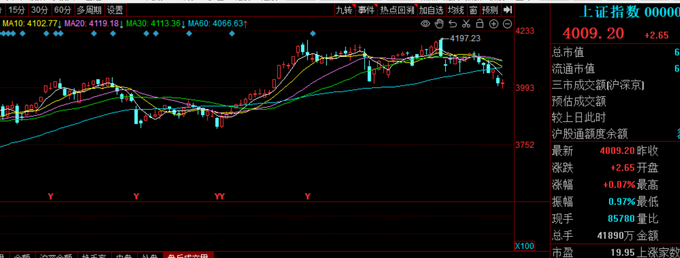Screen dimensions: 680x258
Task: Select the 外盘 indicator tab
Action: pos(149,256)
